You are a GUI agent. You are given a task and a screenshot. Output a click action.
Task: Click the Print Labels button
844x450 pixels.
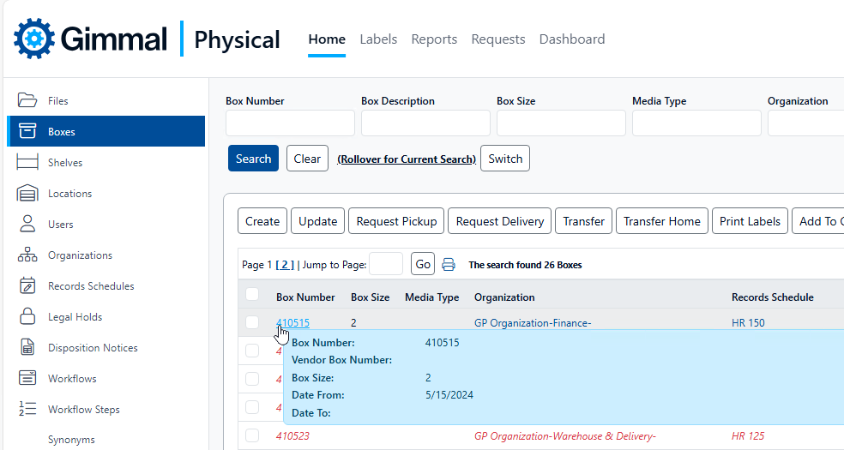click(750, 221)
